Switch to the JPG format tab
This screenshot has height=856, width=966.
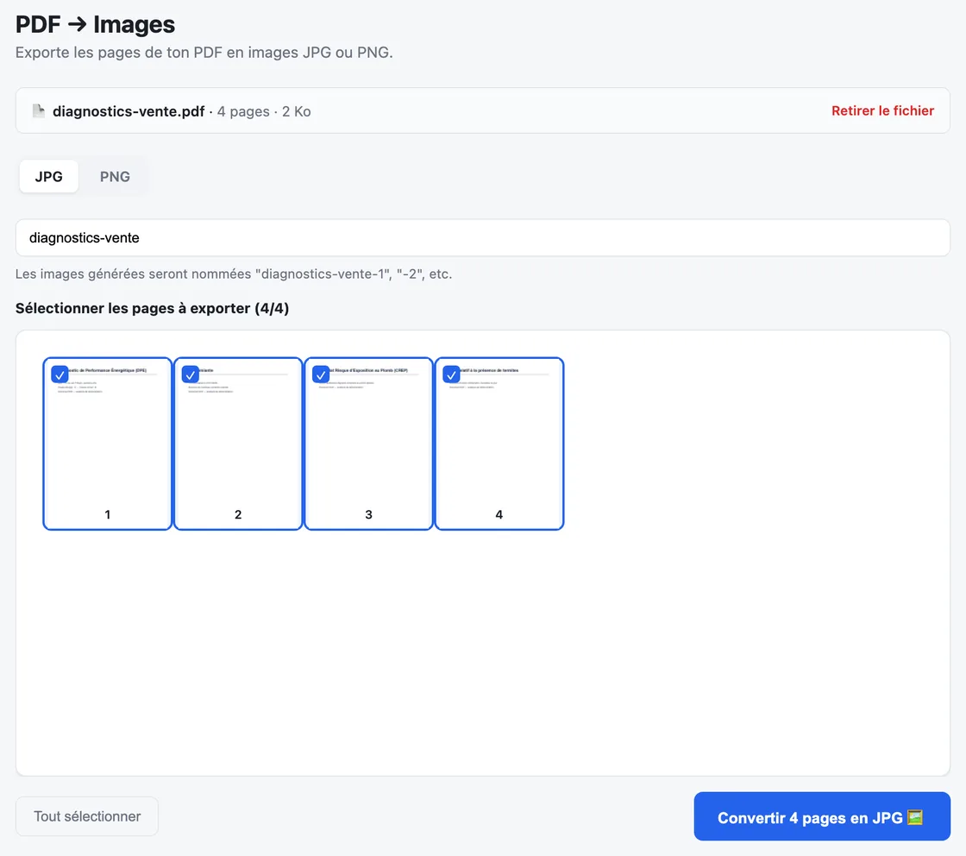point(48,176)
